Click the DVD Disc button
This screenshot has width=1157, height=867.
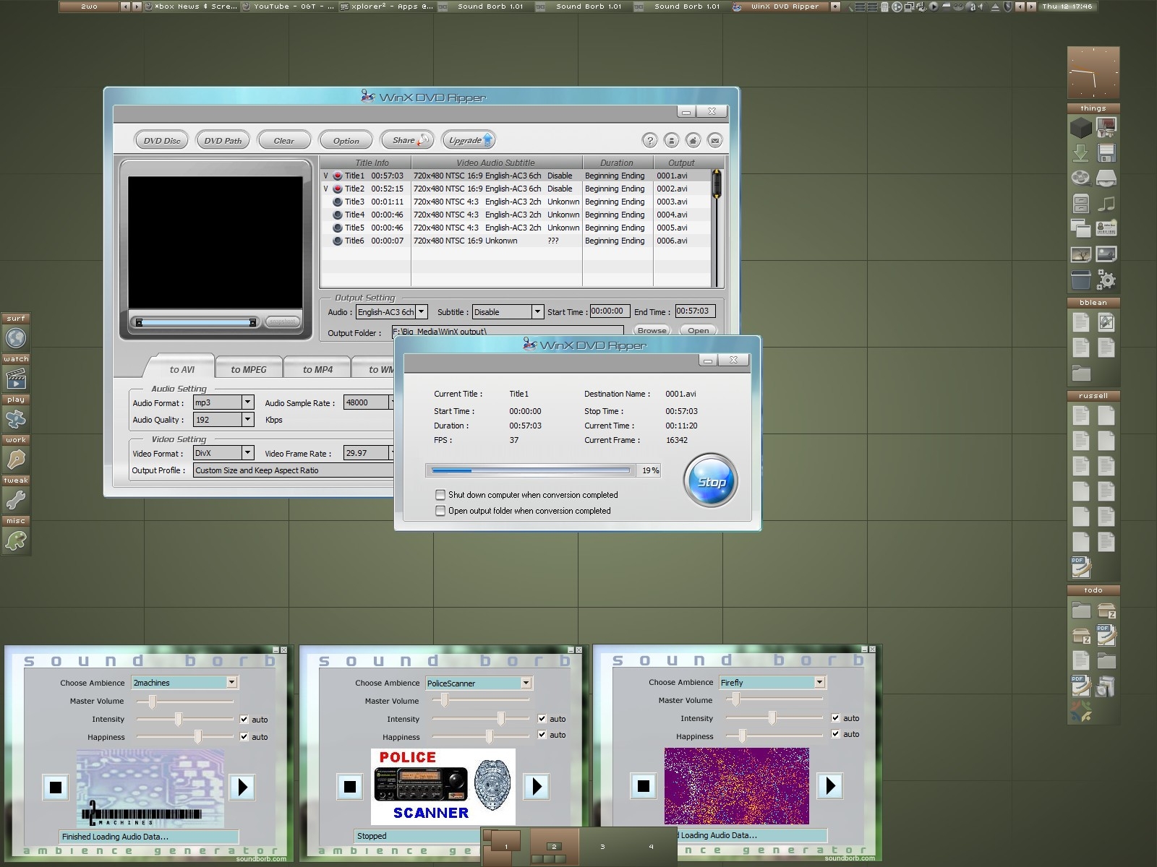[x=162, y=141]
